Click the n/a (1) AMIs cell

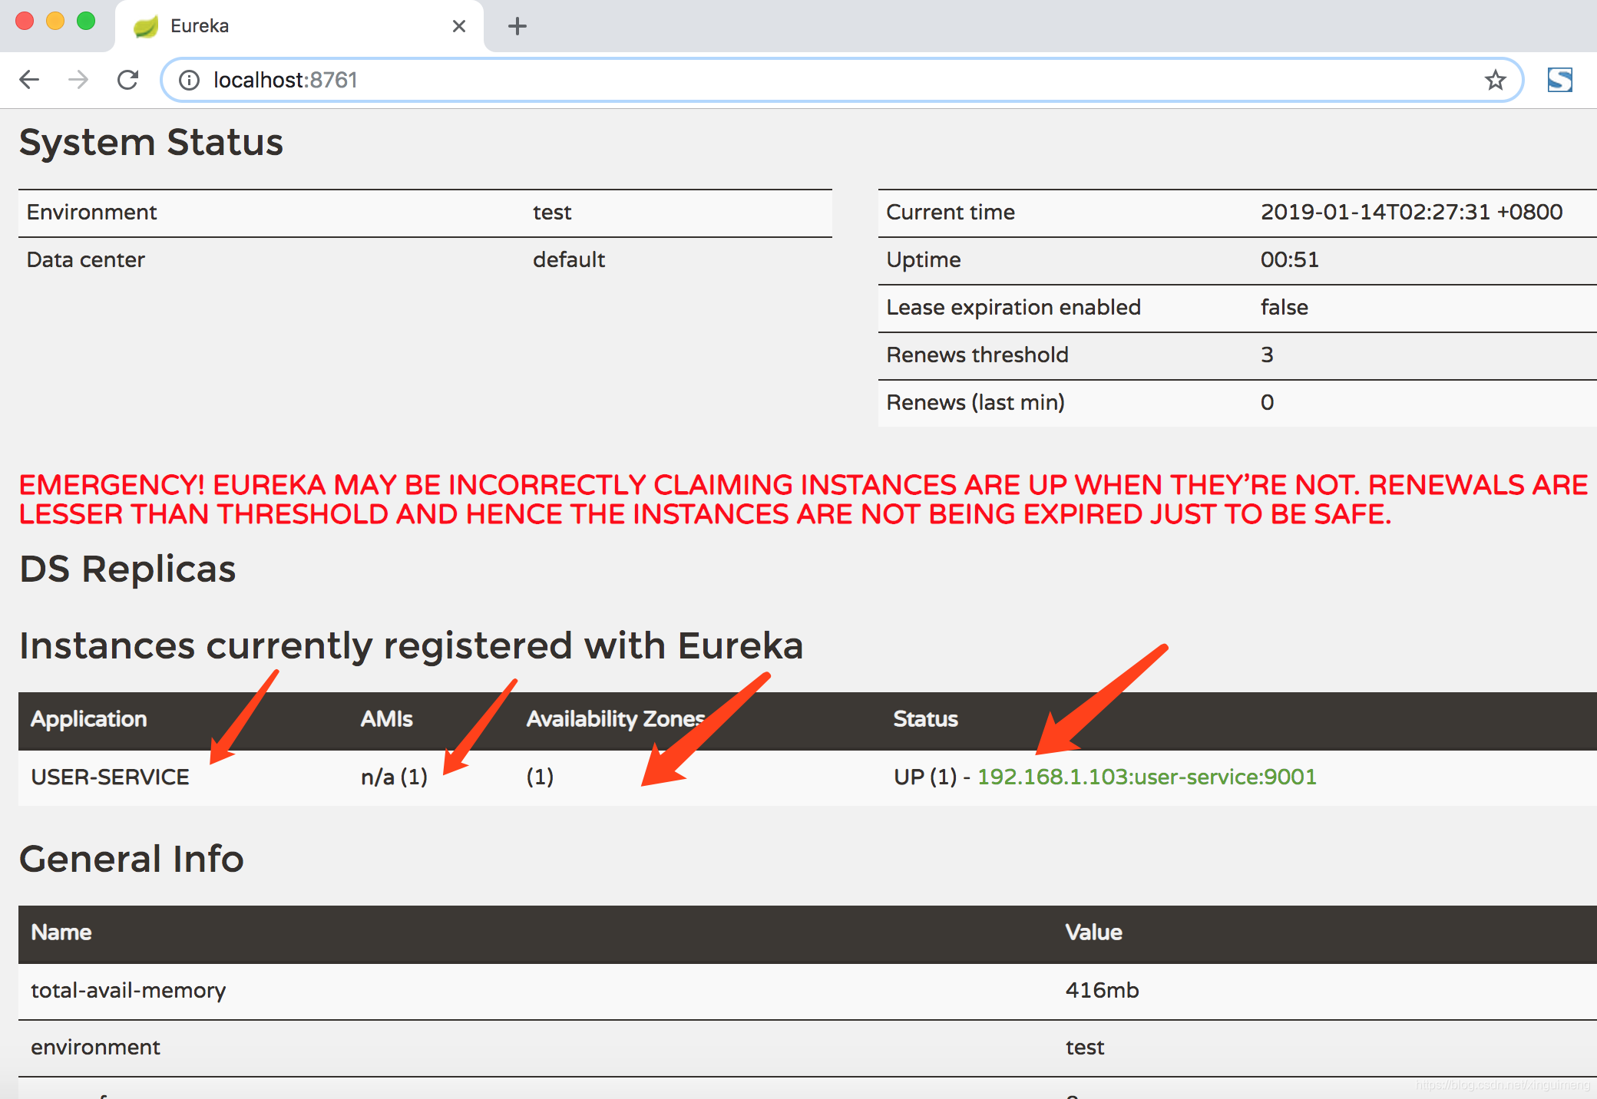394,777
